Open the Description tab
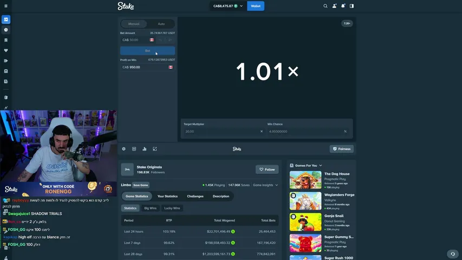 221,196
